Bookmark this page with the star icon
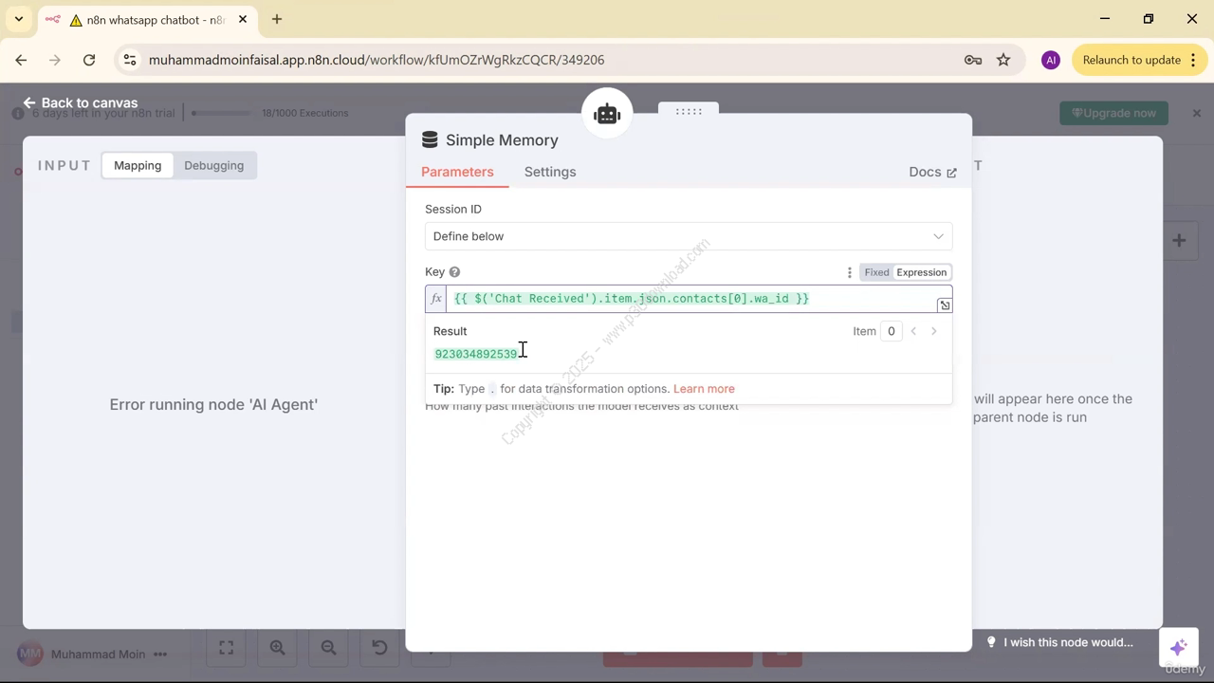The width and height of the screenshot is (1214, 683). 1003,60
